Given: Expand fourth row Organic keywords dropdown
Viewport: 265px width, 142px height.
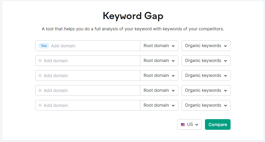Looking at the screenshot, I should click(206, 90).
